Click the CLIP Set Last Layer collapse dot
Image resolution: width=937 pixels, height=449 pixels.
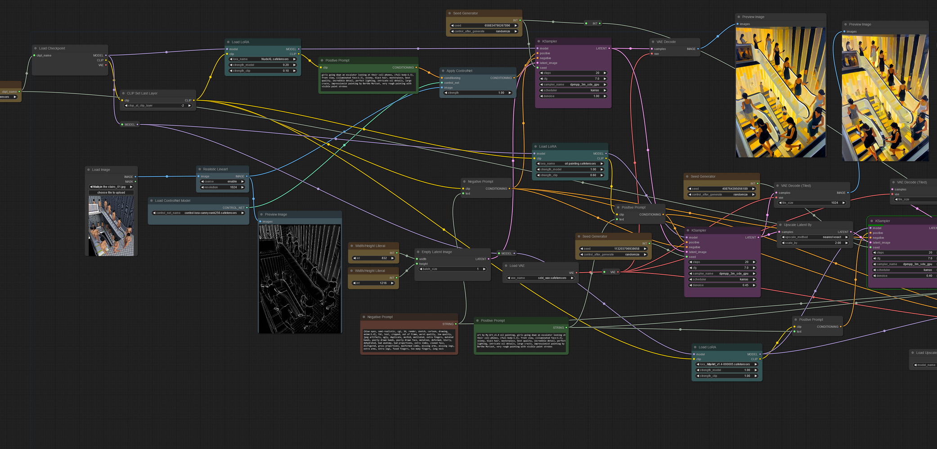tap(123, 93)
